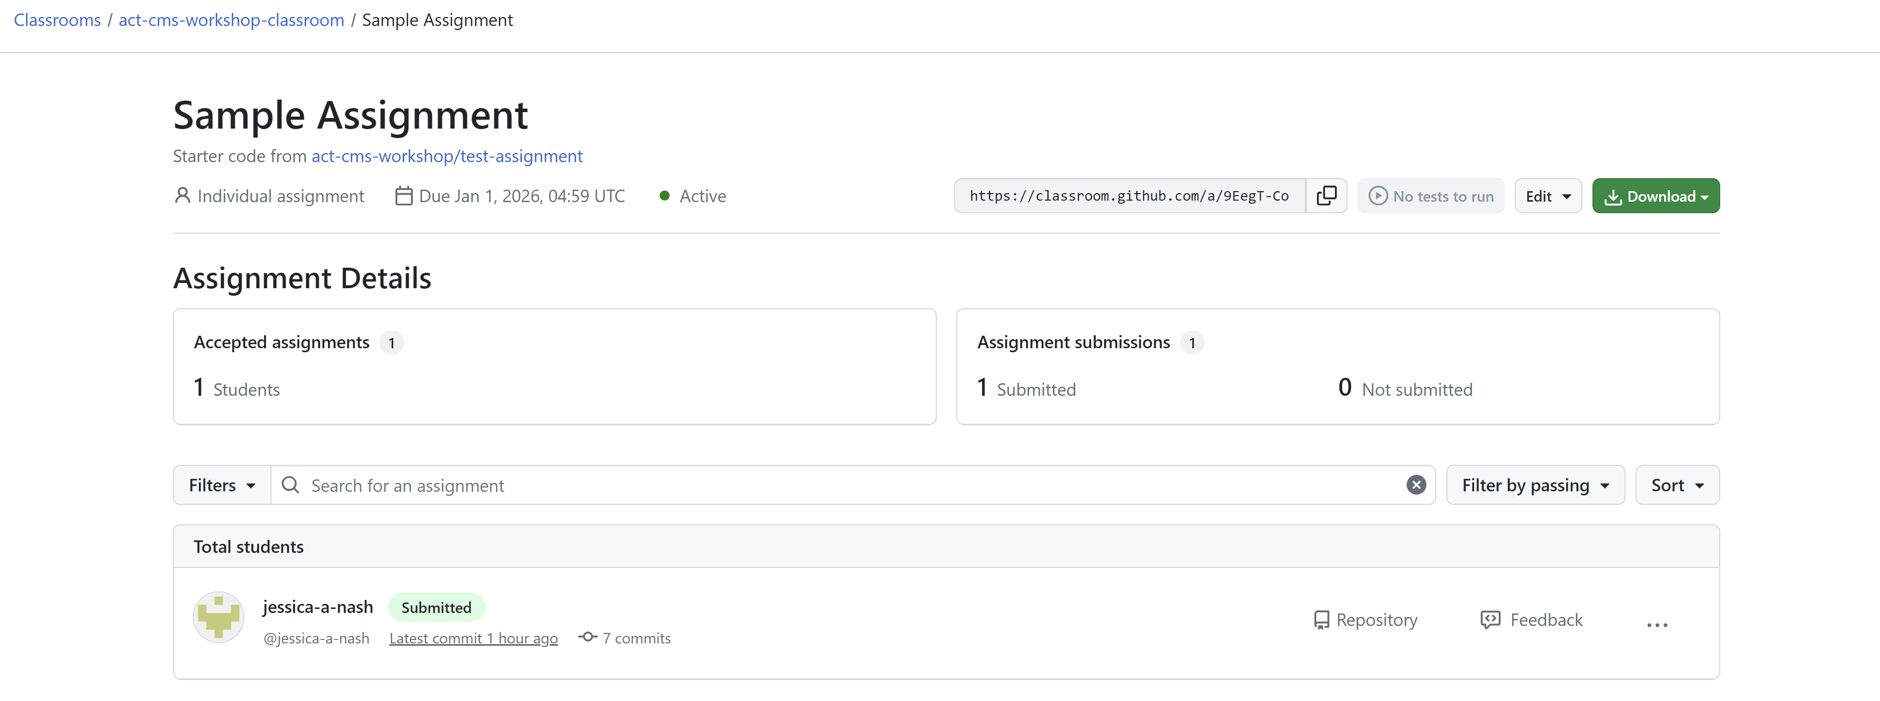
Task: Click the 0 Not submitted count
Action: (1405, 388)
